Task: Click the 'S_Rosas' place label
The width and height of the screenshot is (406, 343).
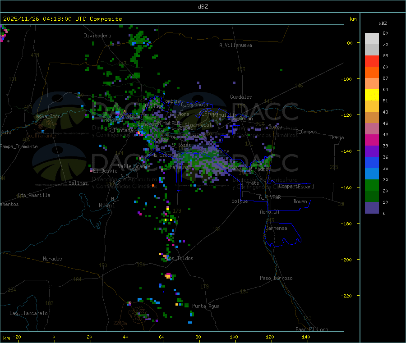Action: pos(181,145)
